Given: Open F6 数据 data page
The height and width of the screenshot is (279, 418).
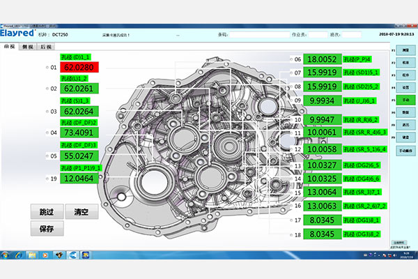Looking at the screenshot, I should point(405,112).
